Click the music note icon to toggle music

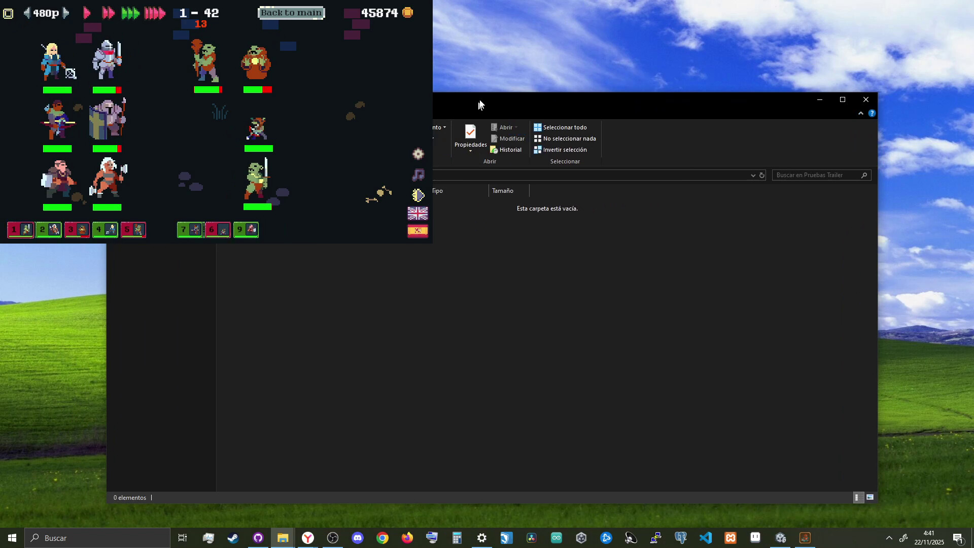(418, 175)
